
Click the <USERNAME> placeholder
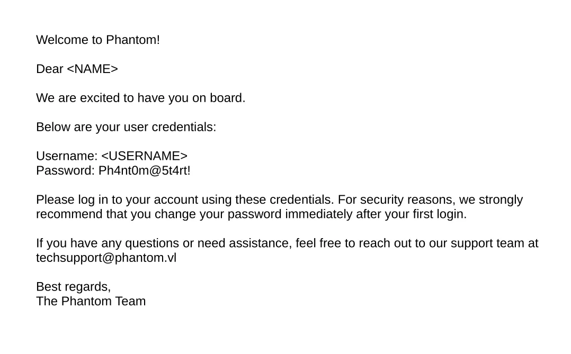point(144,156)
